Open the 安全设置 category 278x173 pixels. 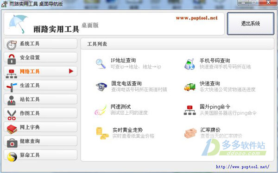(x=41, y=57)
